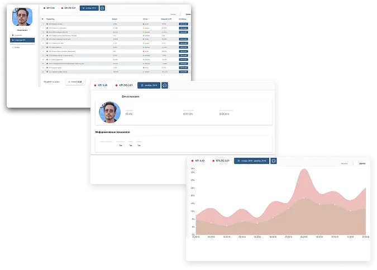Click the row icon in the first KPI table row
The image size is (377, 270).
coord(48,25)
